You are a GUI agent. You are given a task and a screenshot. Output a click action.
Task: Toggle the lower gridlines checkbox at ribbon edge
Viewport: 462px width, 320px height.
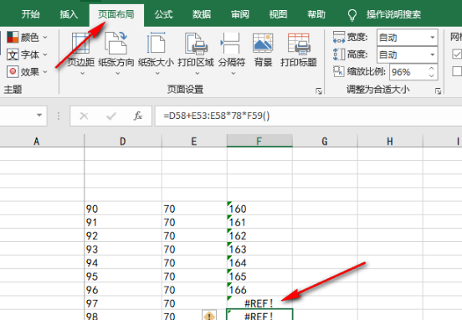tap(457, 71)
